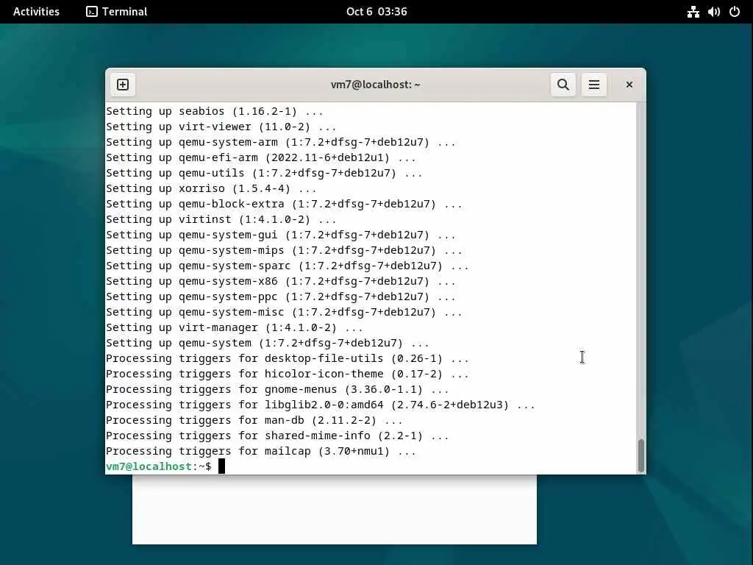Click the 'Setting up virt-manager' line
The height and width of the screenshot is (565, 753).
click(235, 327)
